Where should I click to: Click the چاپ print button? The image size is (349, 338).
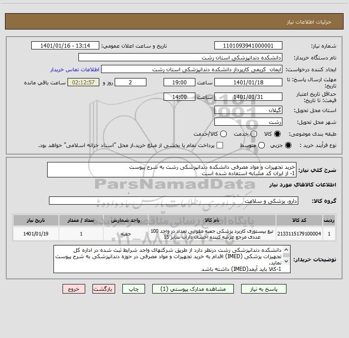coord(134,289)
